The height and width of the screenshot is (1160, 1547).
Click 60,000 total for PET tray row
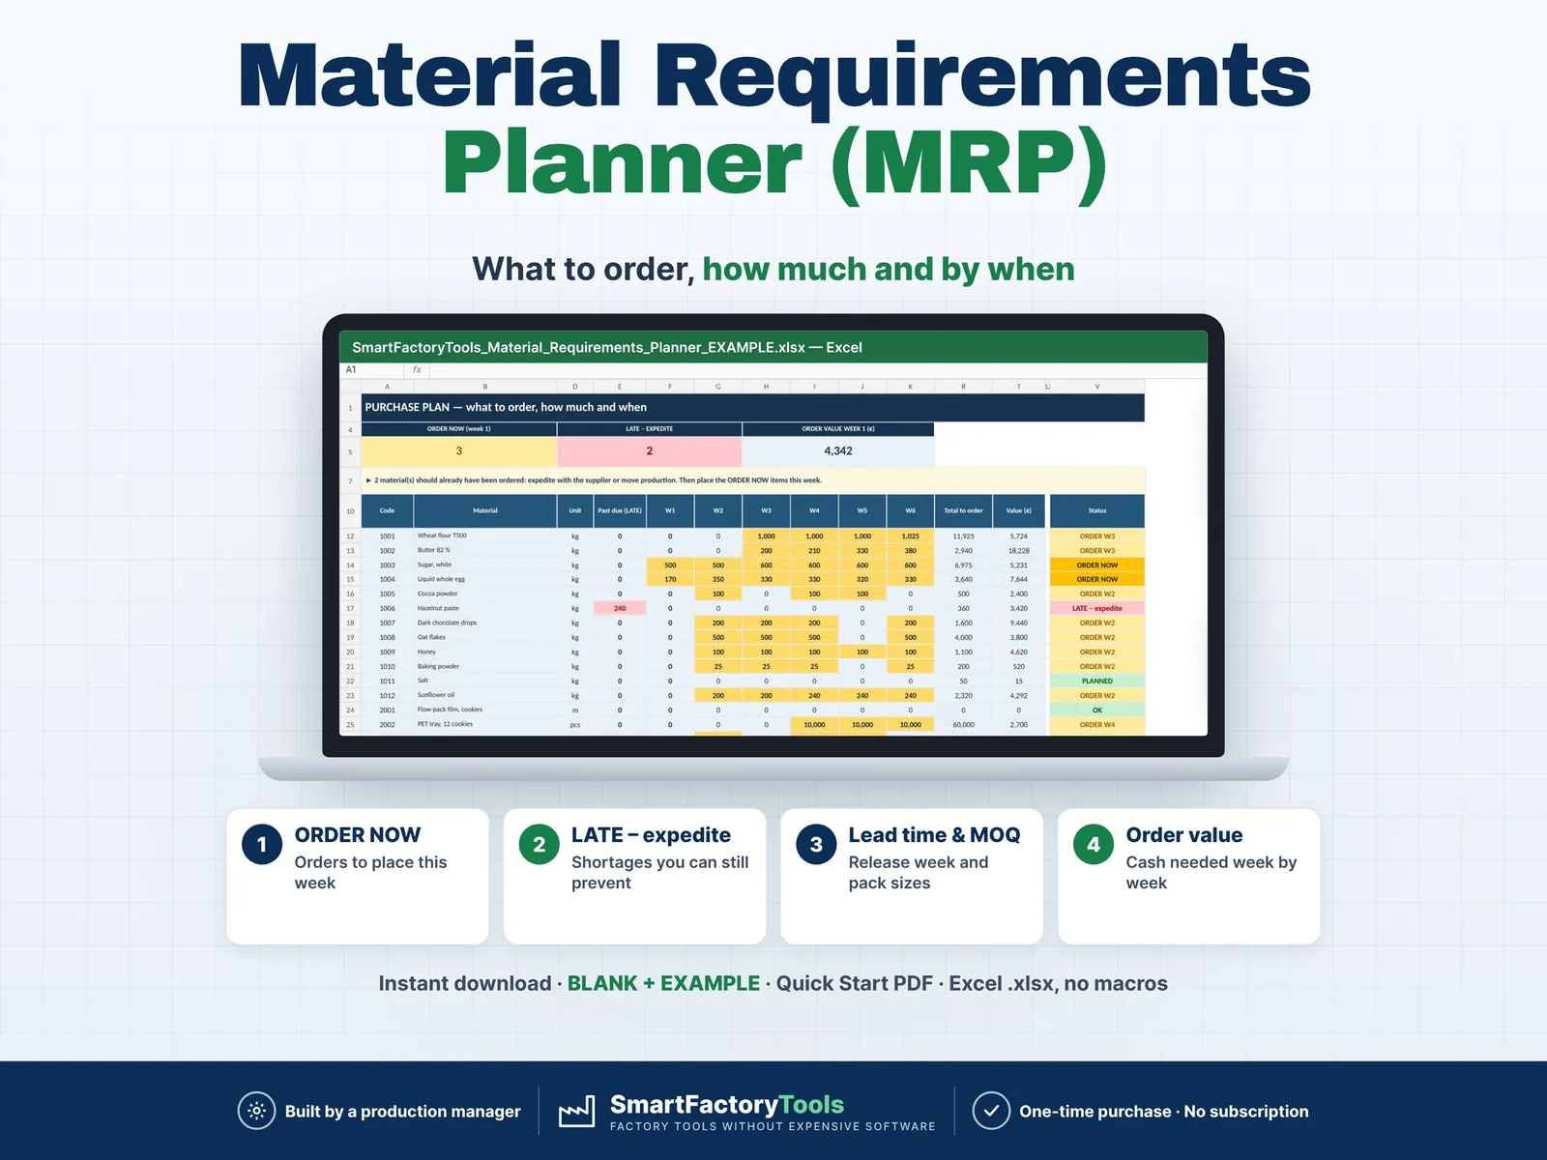click(x=963, y=724)
